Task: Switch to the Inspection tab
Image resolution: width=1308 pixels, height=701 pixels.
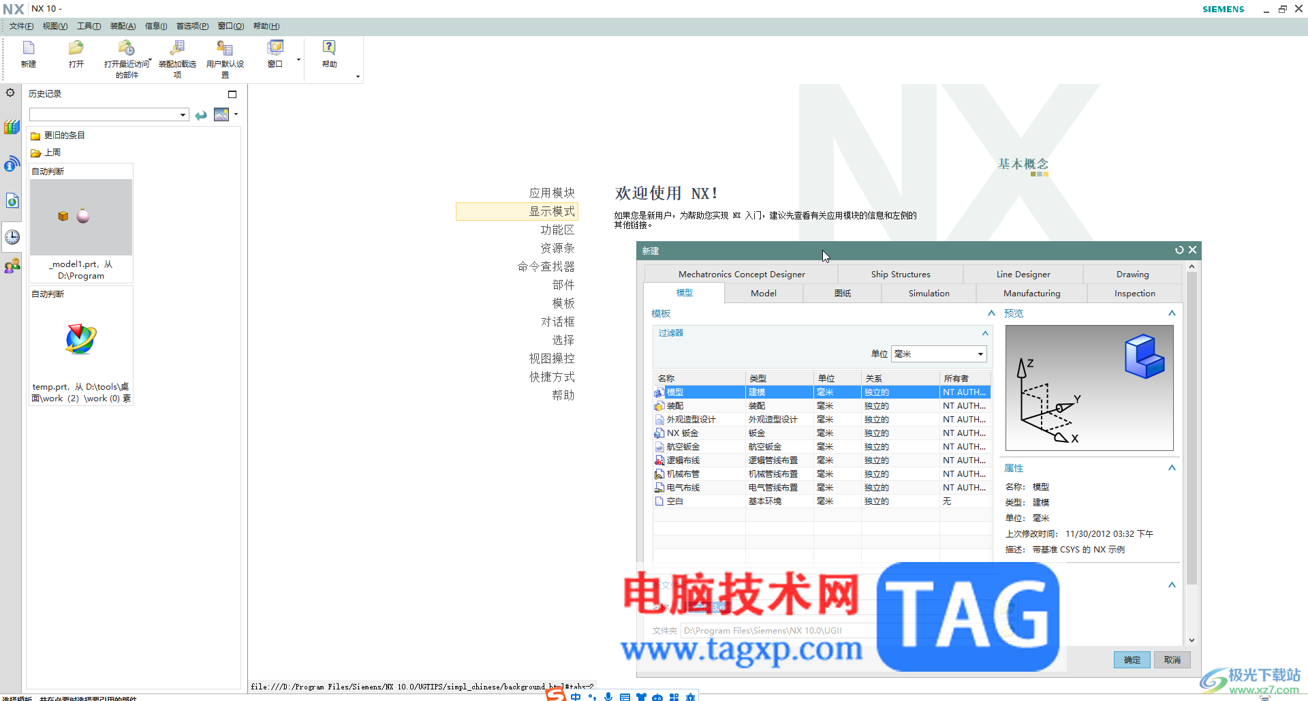Action: tap(1134, 294)
